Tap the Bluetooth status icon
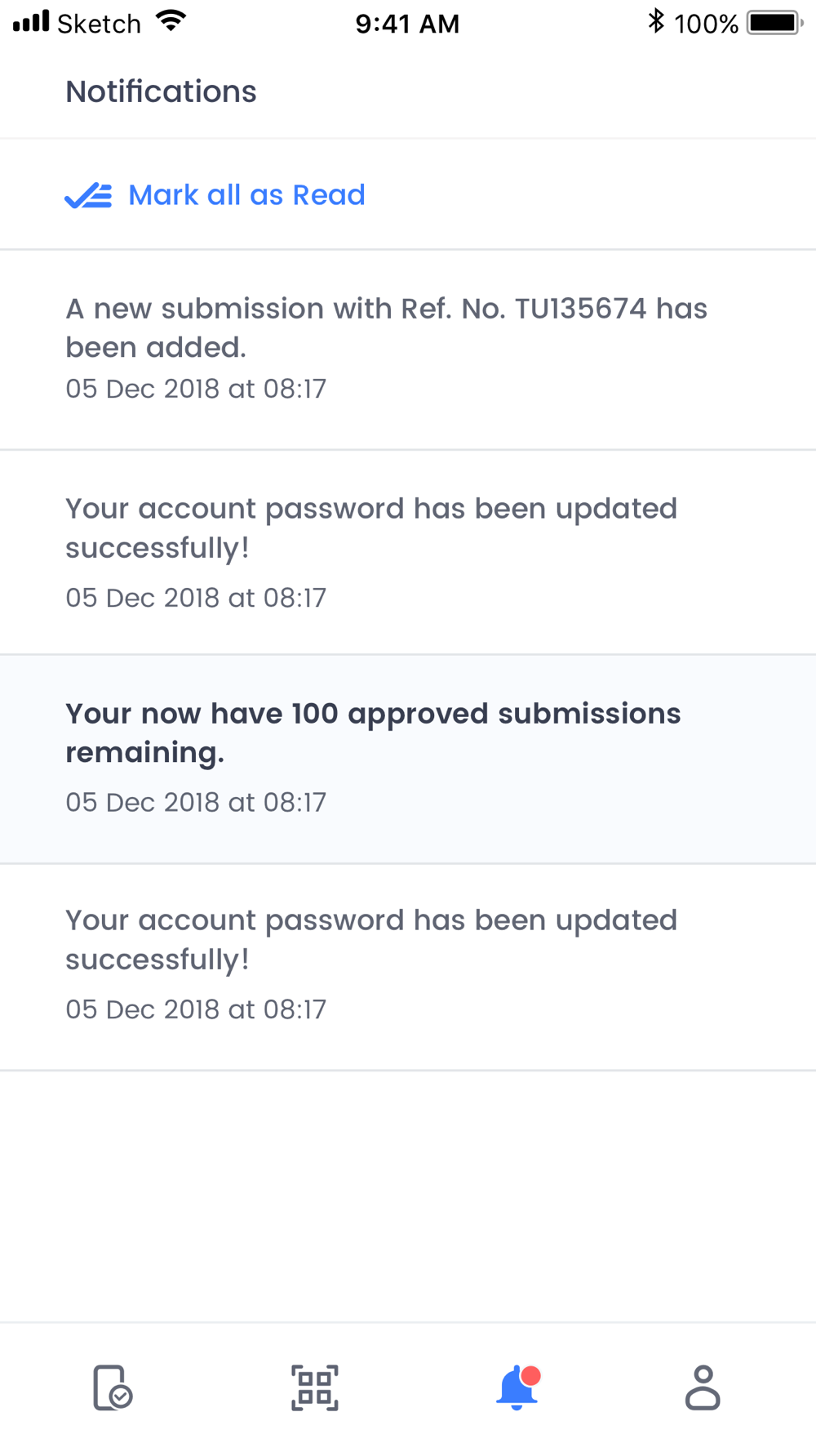The image size is (816, 1452). tap(655, 21)
